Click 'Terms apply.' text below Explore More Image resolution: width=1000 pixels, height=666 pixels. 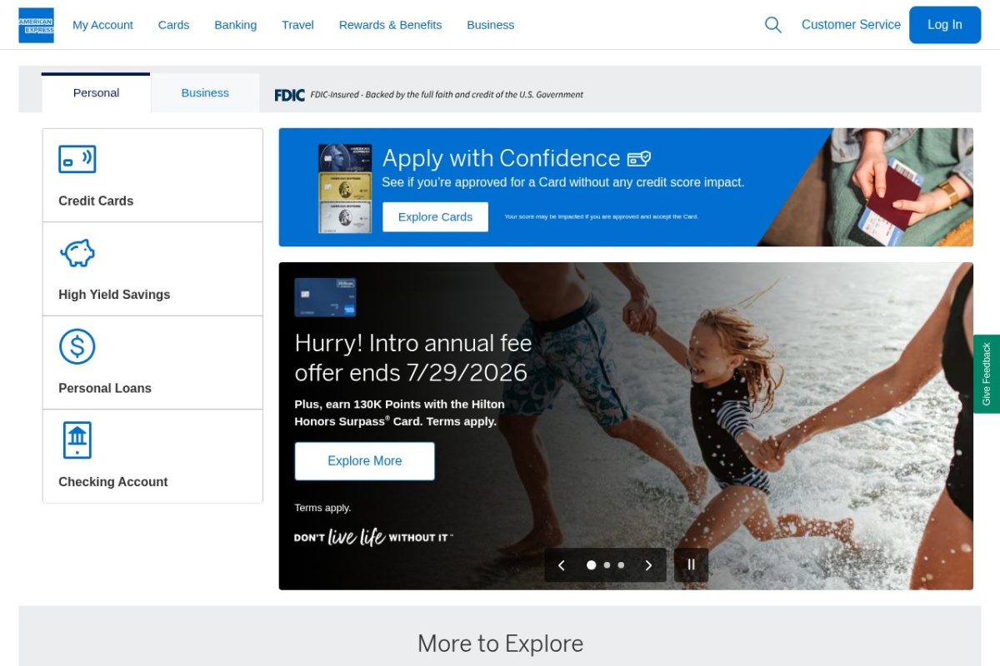[x=322, y=508]
